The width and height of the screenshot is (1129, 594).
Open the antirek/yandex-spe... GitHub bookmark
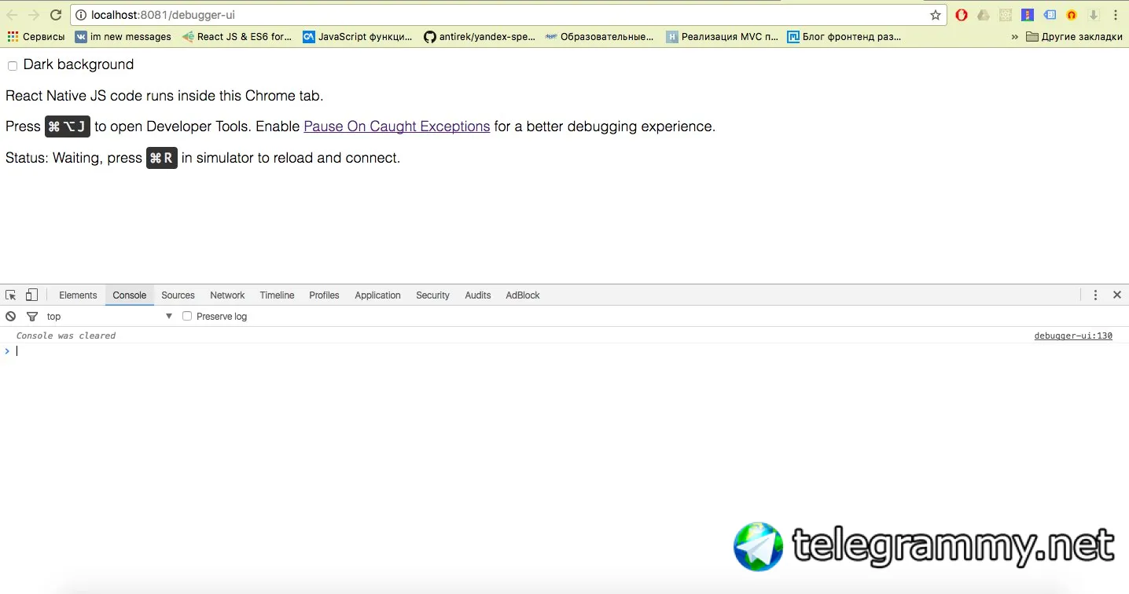(x=480, y=37)
